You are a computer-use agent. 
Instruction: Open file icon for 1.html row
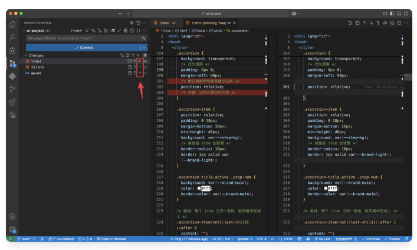[130, 61]
